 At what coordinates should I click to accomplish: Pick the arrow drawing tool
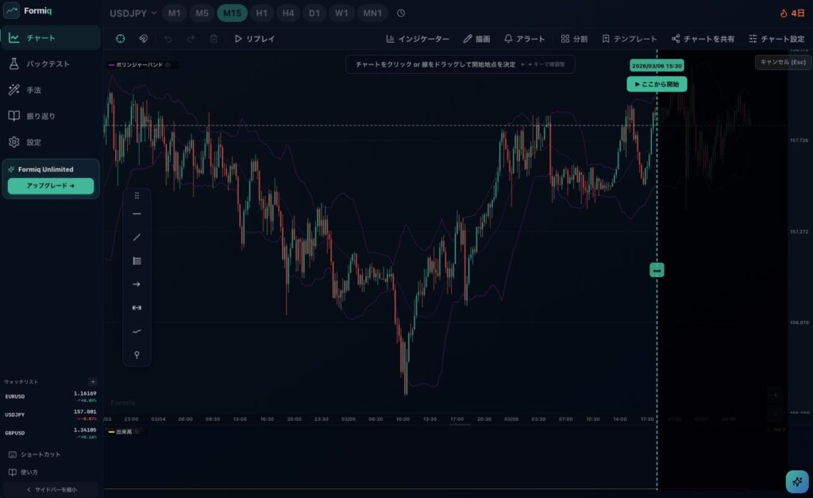[137, 284]
